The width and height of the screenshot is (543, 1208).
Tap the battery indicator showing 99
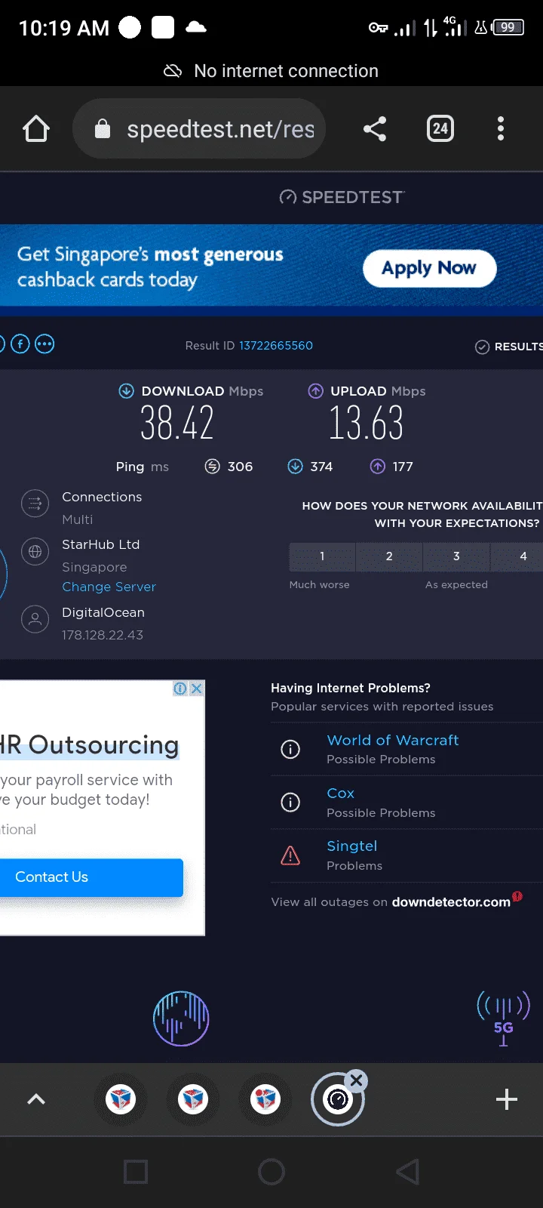[508, 28]
